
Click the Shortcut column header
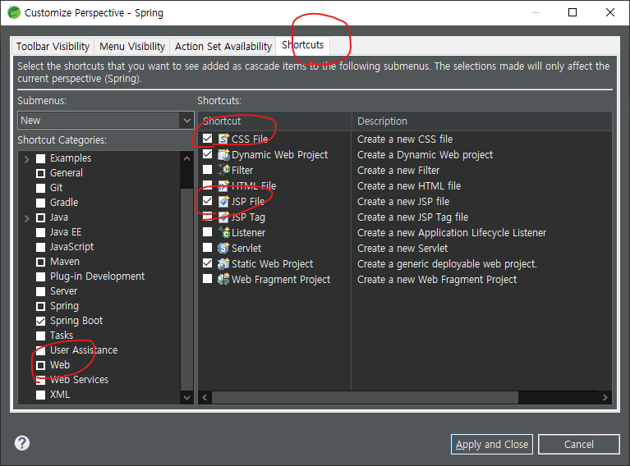pos(275,121)
